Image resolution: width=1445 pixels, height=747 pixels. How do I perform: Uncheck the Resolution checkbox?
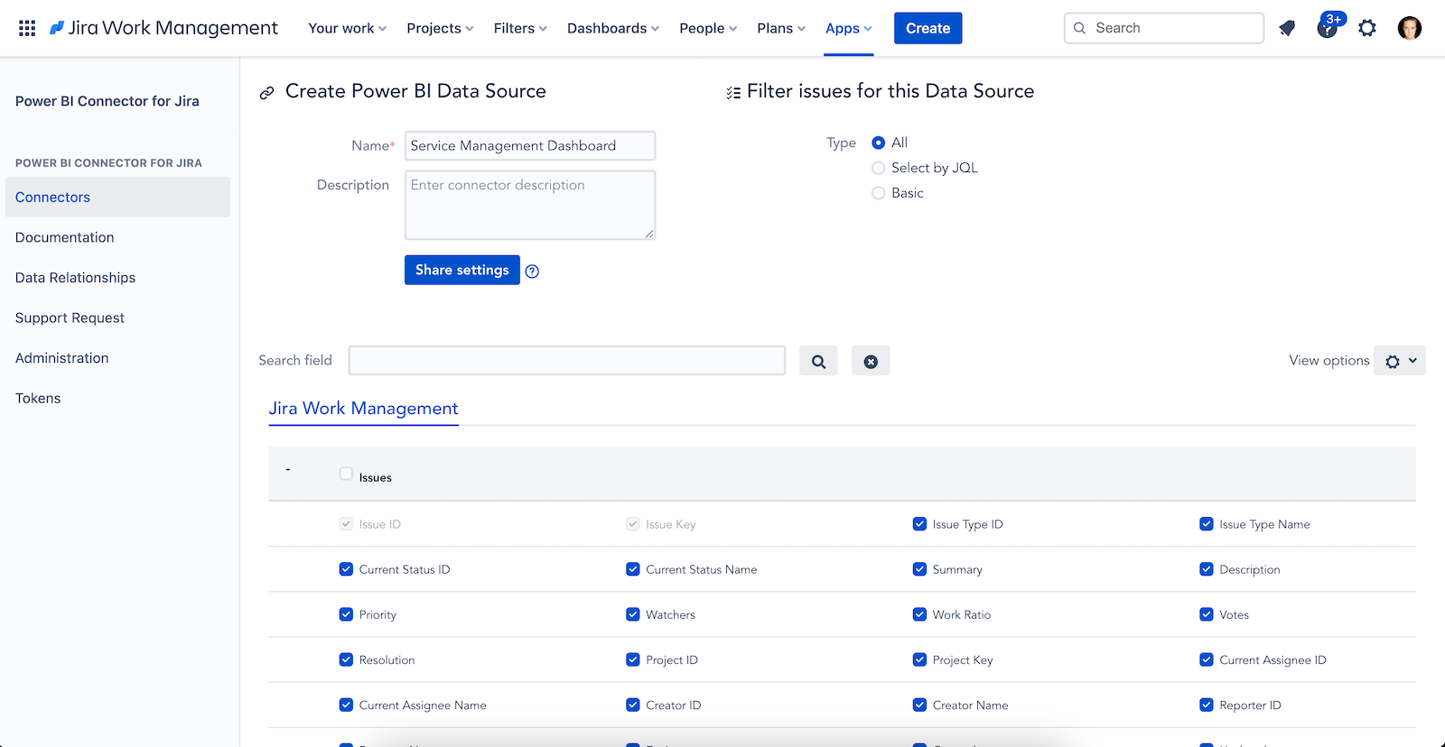pyautogui.click(x=346, y=659)
